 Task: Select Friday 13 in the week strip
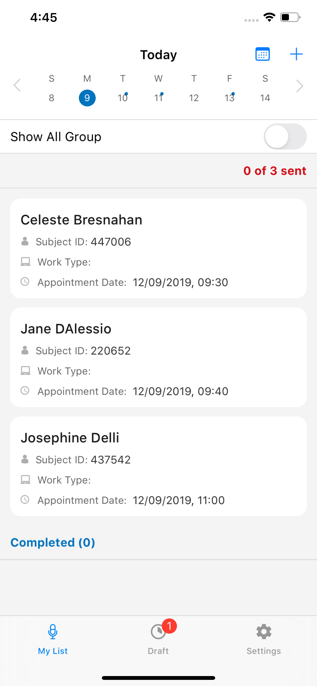pyautogui.click(x=229, y=98)
